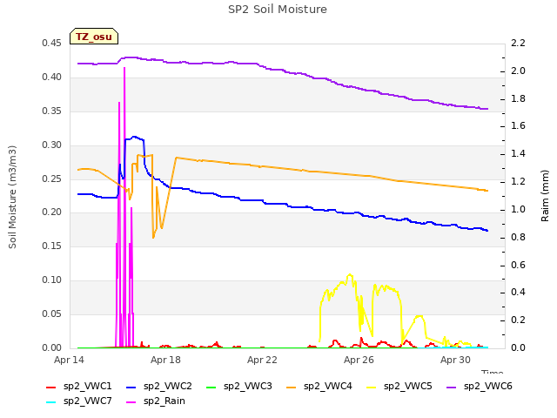Click the Apr 14 x-axis label
557x418 pixels.
point(69,360)
